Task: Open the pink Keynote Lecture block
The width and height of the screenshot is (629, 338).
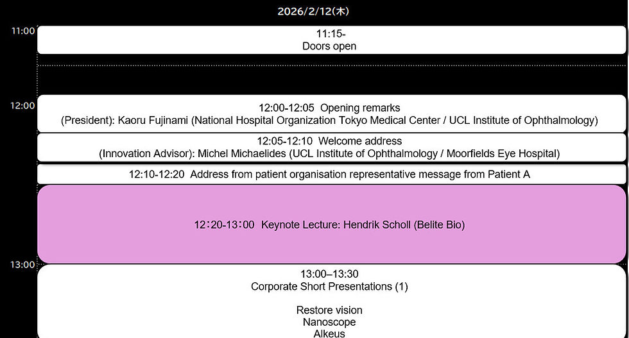Action: pyautogui.click(x=331, y=224)
